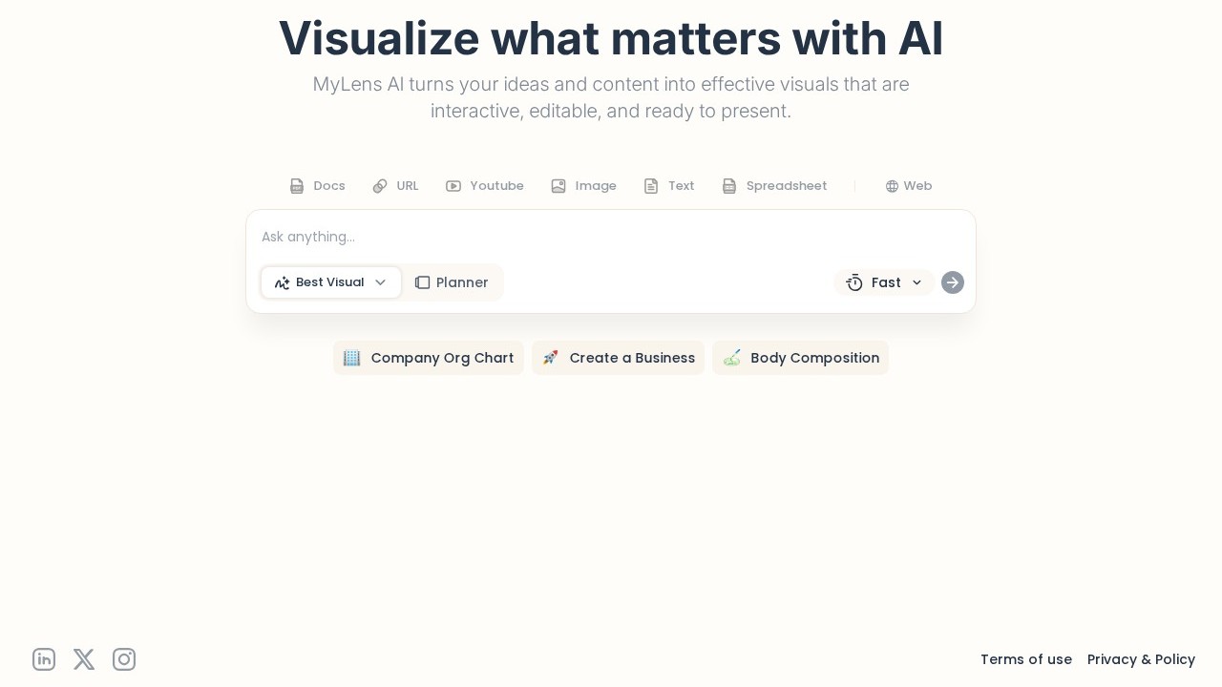Click the arrow submit icon button
1222x687 pixels.
click(x=953, y=282)
